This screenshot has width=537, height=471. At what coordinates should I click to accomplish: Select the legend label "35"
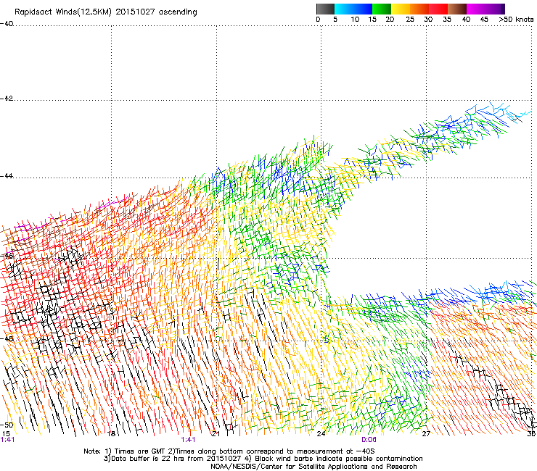(x=447, y=20)
